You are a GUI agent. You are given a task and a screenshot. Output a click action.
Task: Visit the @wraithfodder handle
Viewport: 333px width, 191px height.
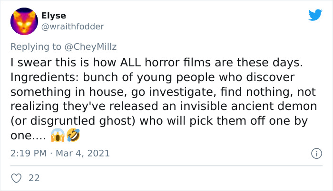(x=72, y=27)
